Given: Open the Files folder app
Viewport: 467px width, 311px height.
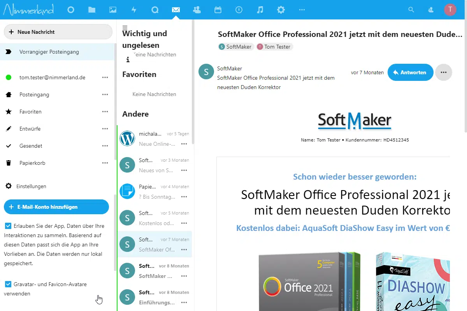Looking at the screenshot, I should (x=92, y=10).
